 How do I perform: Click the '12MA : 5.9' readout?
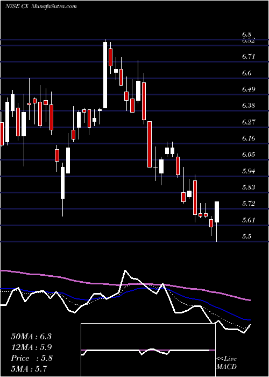(31, 347)
